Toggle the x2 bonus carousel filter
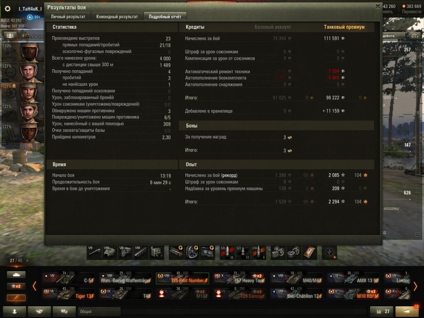This screenshot has height=318, width=424. coord(16,286)
